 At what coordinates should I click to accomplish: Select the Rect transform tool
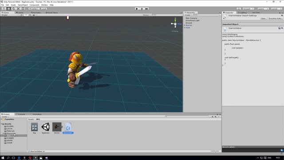click(23, 9)
